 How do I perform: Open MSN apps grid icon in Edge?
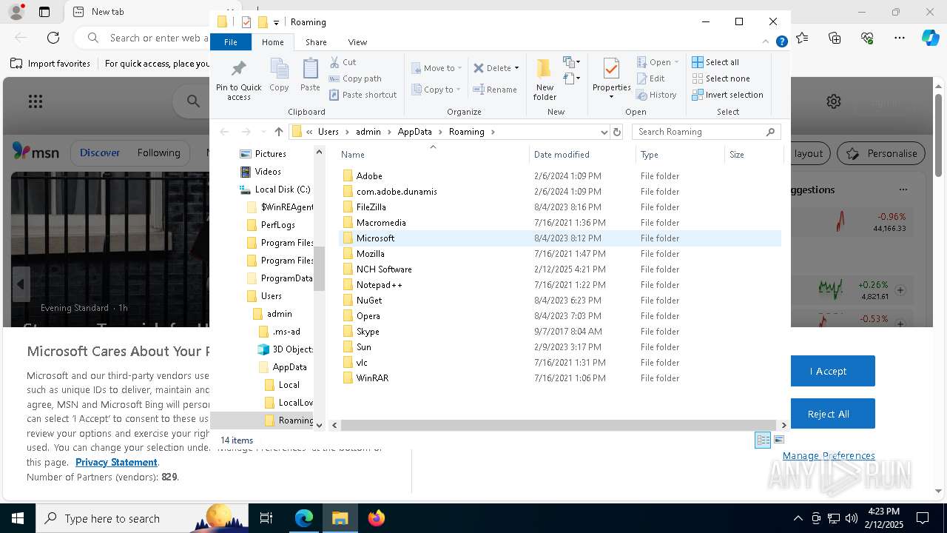click(35, 101)
